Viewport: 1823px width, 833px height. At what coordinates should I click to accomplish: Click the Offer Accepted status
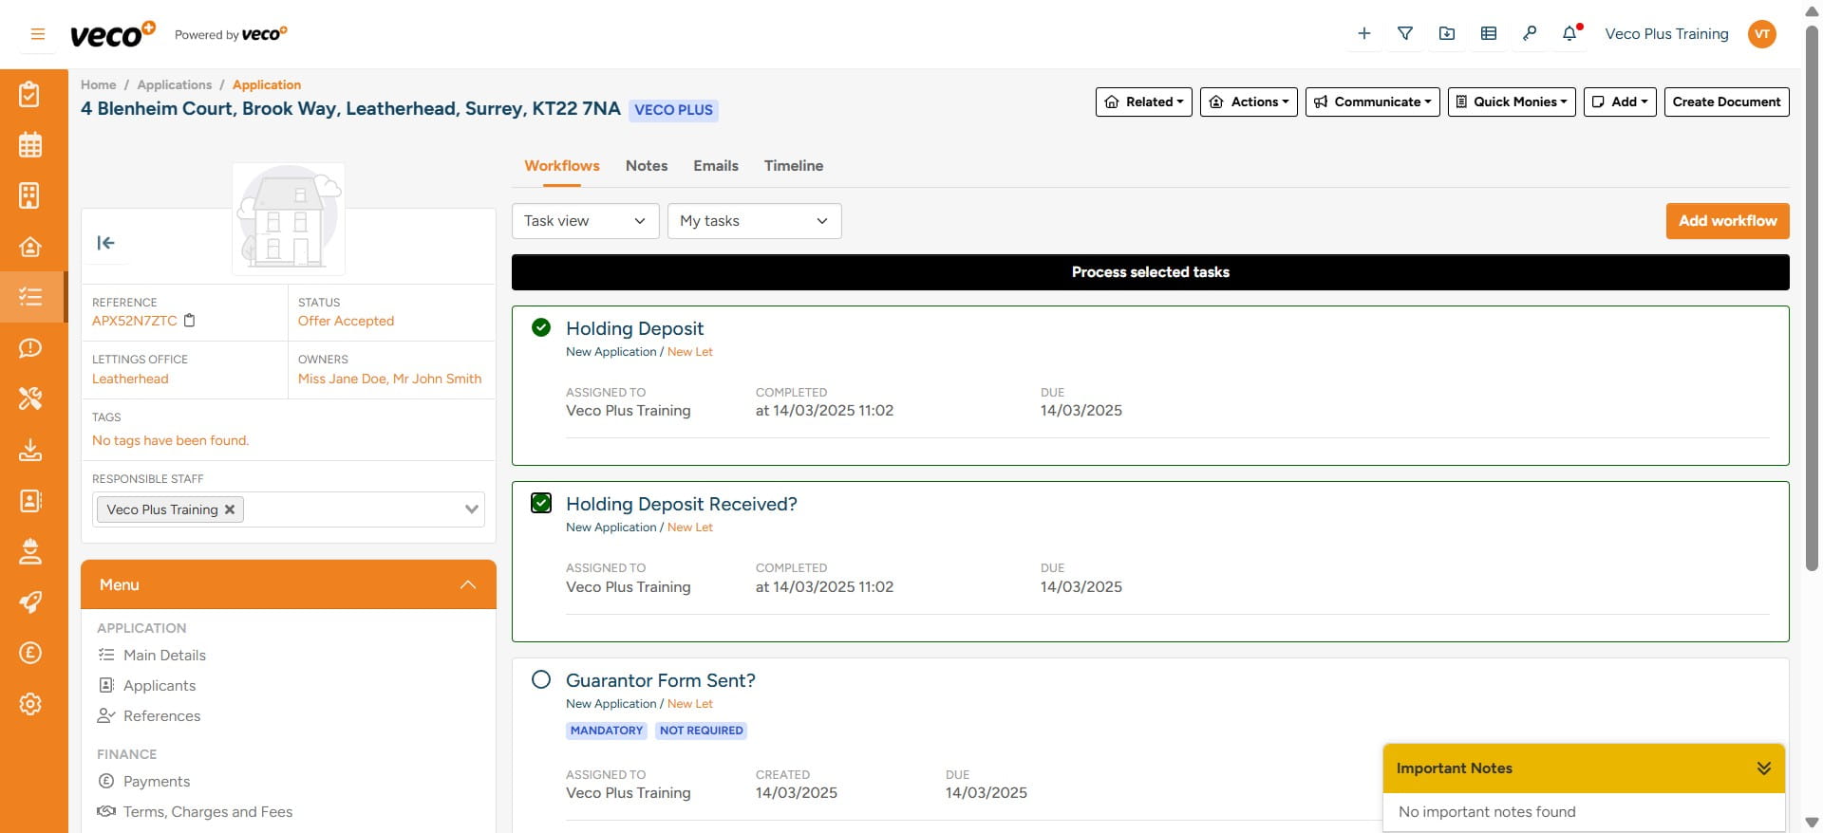[346, 321]
